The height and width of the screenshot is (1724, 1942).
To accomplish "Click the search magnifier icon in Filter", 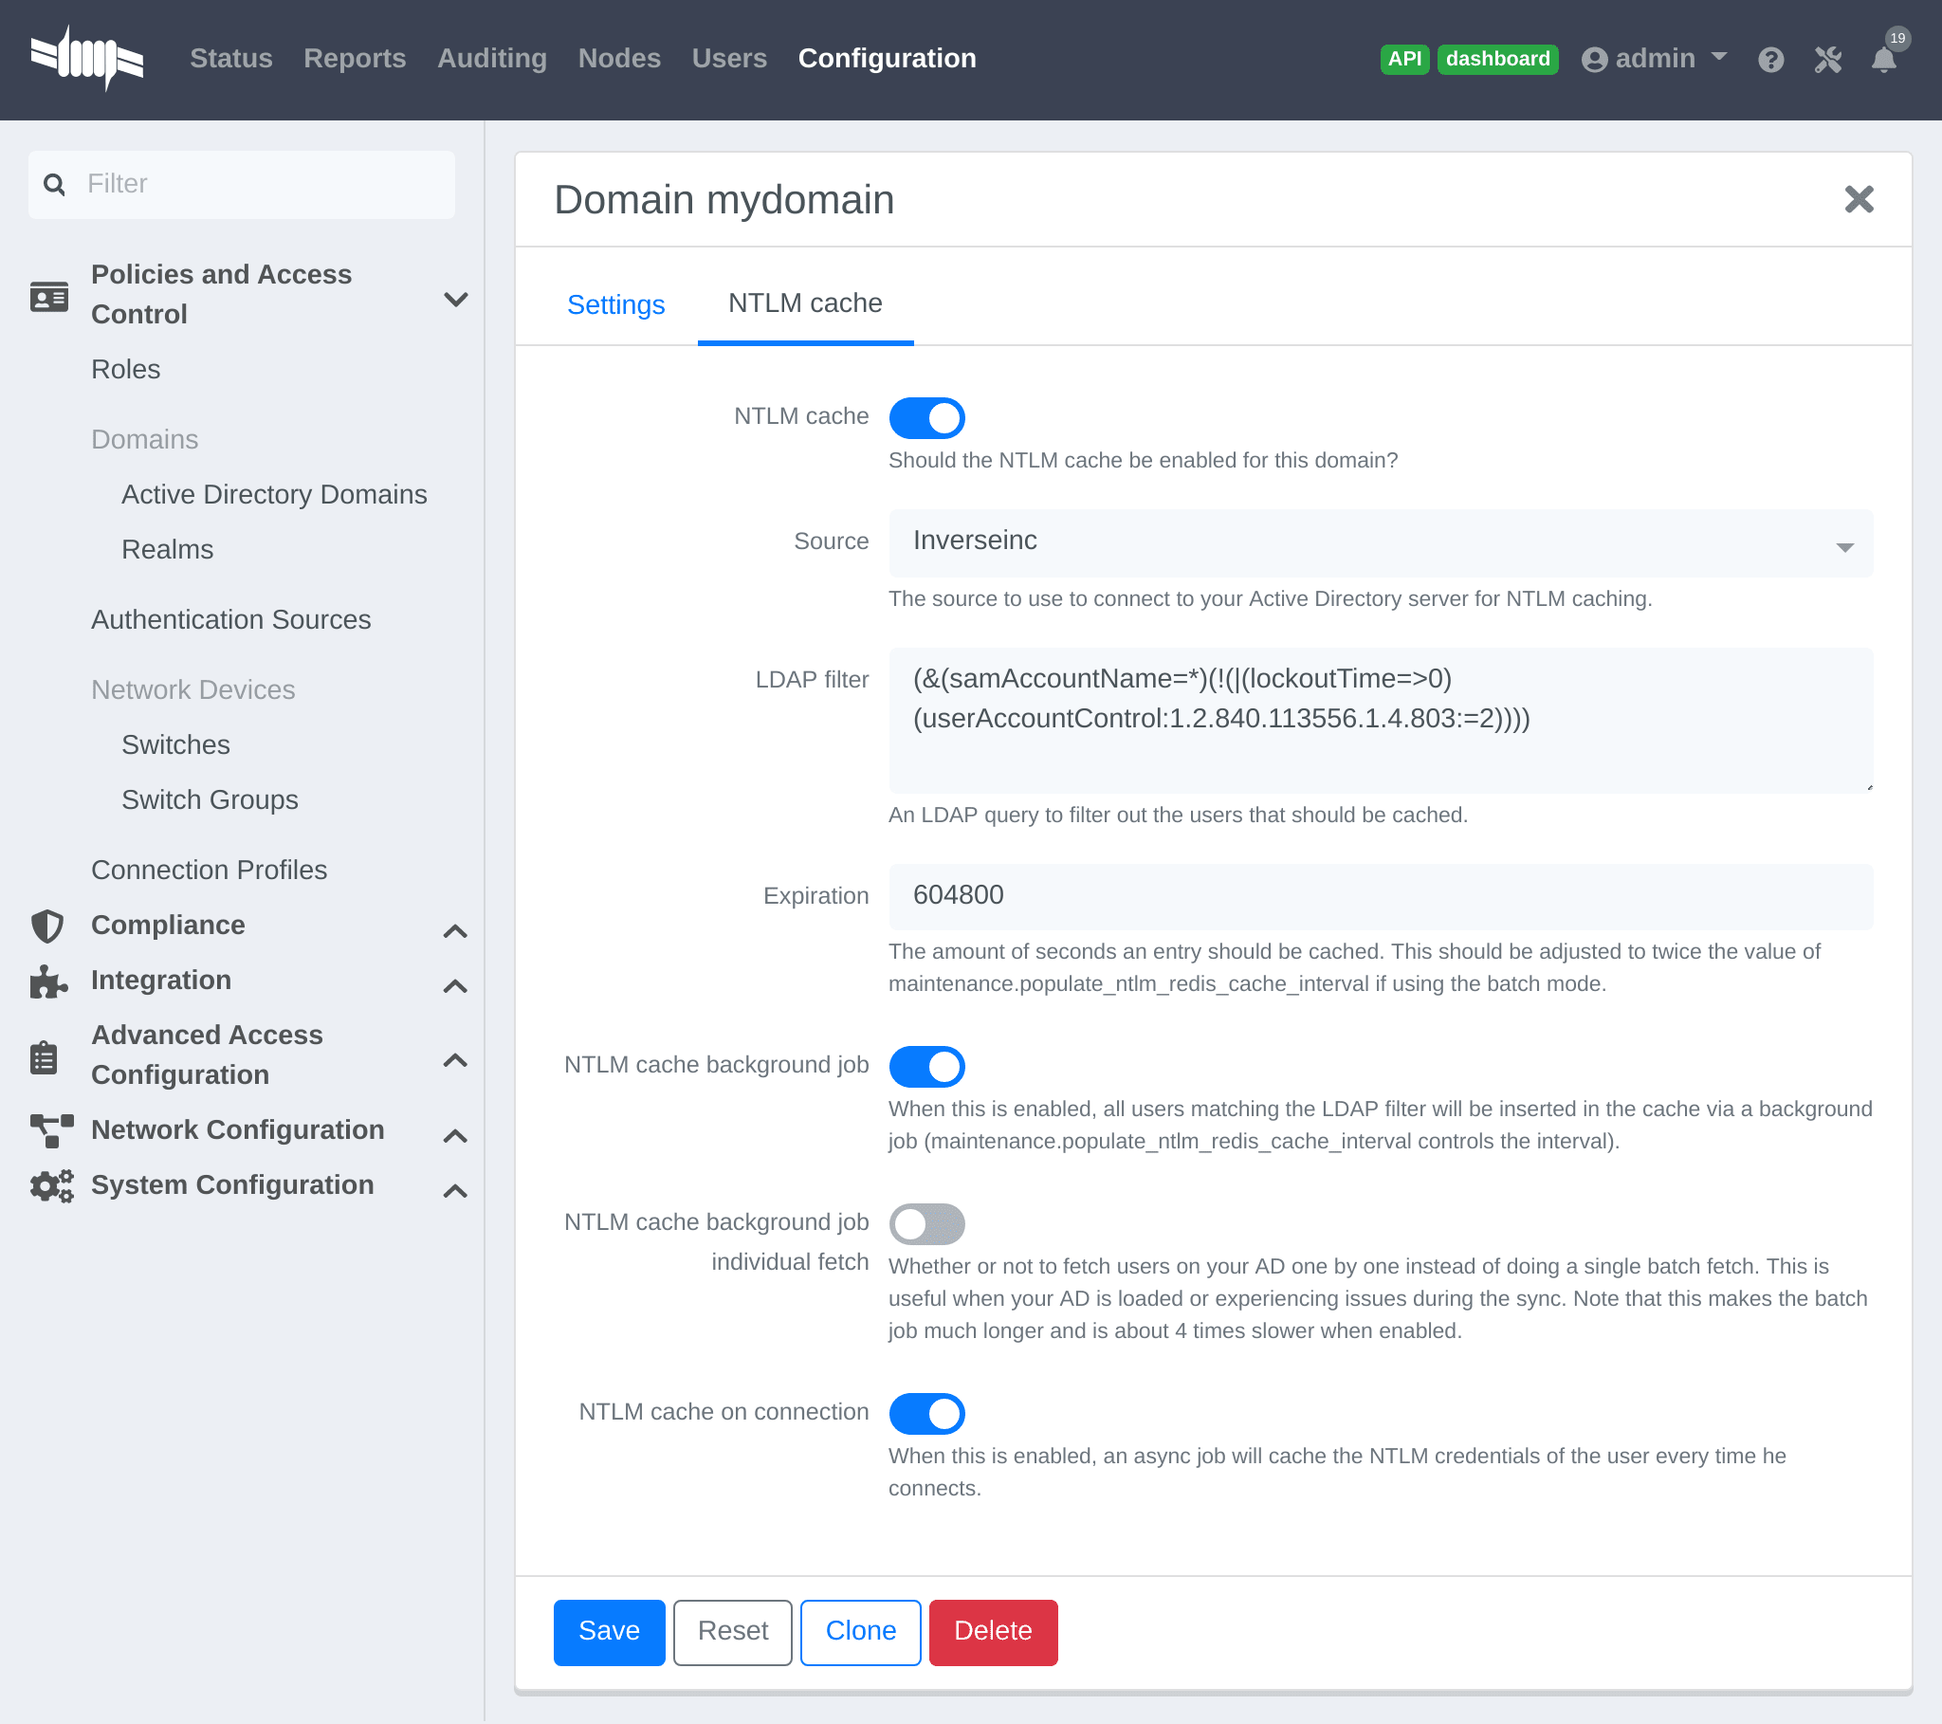I will (55, 184).
